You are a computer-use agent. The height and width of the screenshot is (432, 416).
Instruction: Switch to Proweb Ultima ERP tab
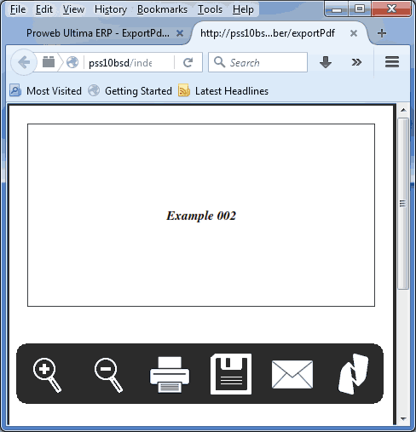click(98, 33)
